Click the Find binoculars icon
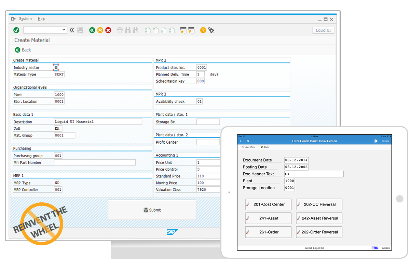This screenshot has width=410, height=273. [x=128, y=30]
